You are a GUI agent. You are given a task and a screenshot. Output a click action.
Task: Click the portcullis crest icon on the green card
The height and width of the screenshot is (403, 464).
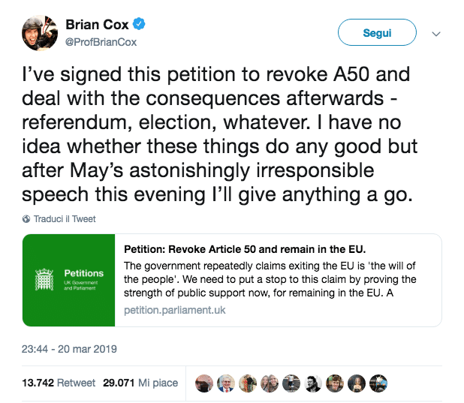point(47,279)
